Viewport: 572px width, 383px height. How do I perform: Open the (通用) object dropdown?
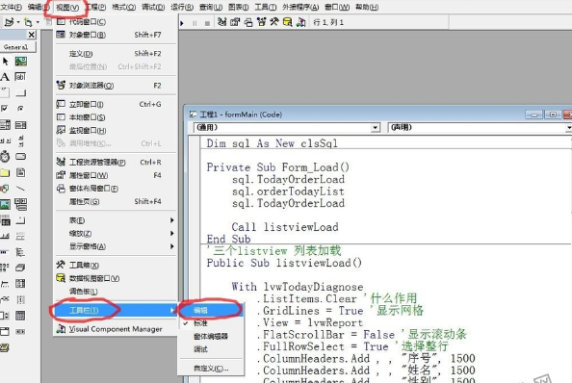(376, 128)
